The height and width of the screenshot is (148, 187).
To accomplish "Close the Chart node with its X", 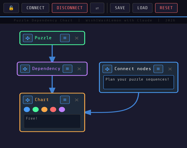I will (77, 100).
